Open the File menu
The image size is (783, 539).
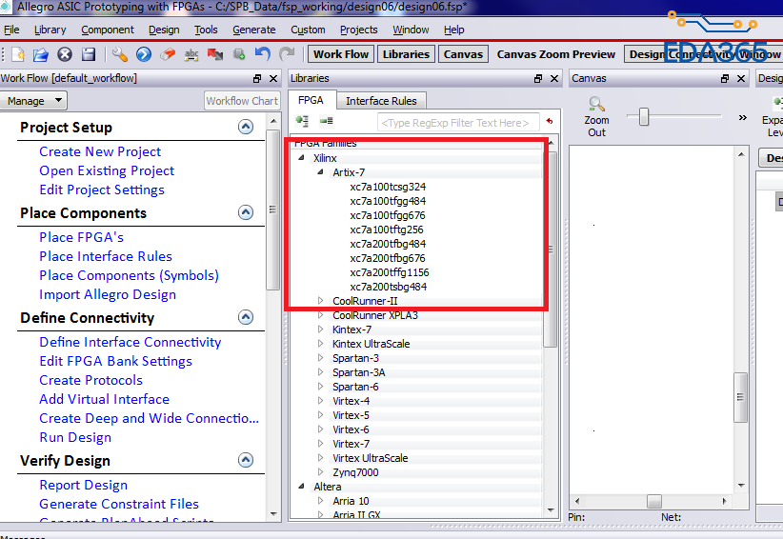[11, 30]
